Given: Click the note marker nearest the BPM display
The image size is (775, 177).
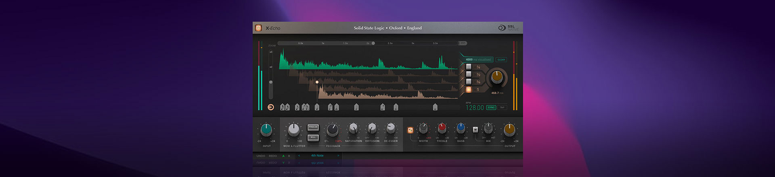Looking at the screenshot, I should click(x=435, y=107).
